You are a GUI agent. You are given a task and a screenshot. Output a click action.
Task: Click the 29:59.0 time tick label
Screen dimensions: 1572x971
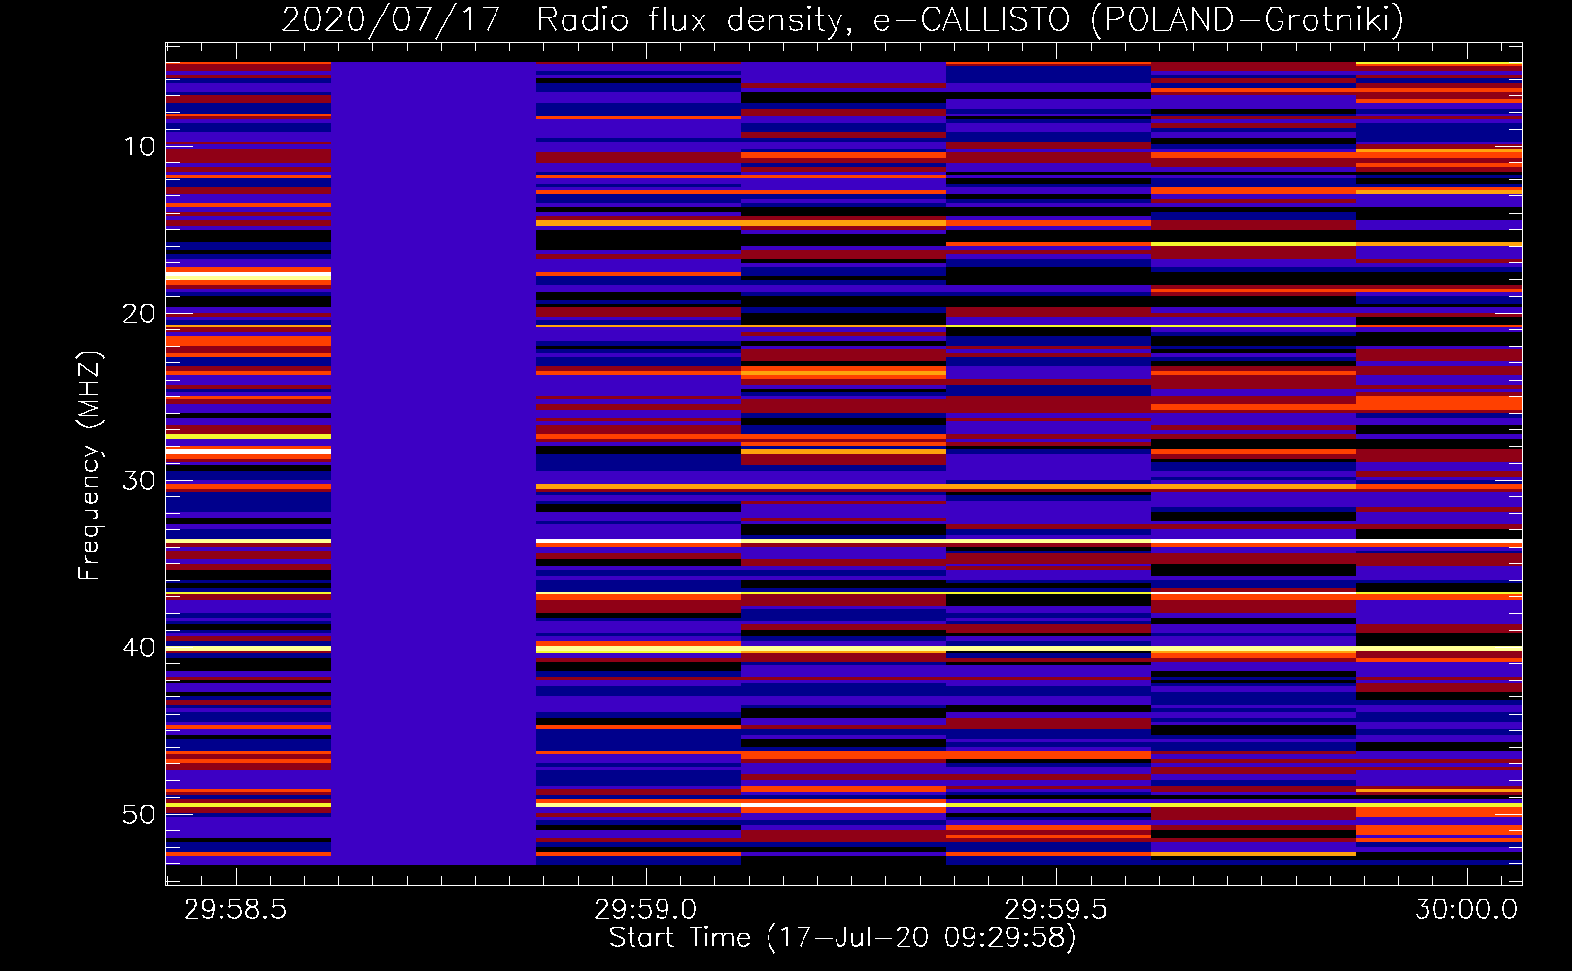coord(645,910)
